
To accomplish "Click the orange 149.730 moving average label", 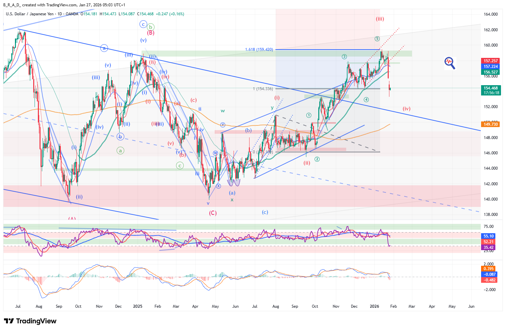I will tap(490, 124).
